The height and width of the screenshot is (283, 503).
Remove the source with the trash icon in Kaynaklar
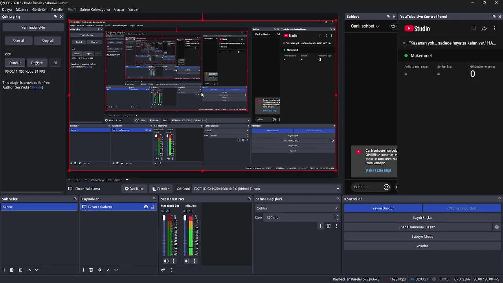point(91,270)
